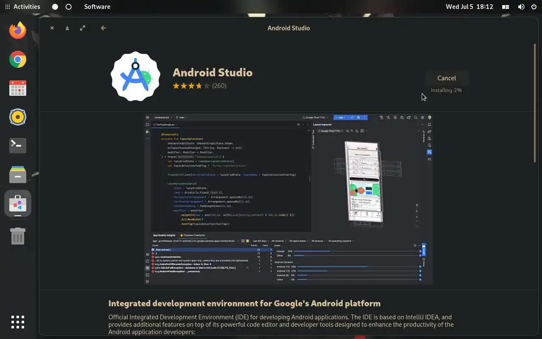This screenshot has width=542, height=339.
Task: Click the Android Studio app logo
Action: (135, 77)
